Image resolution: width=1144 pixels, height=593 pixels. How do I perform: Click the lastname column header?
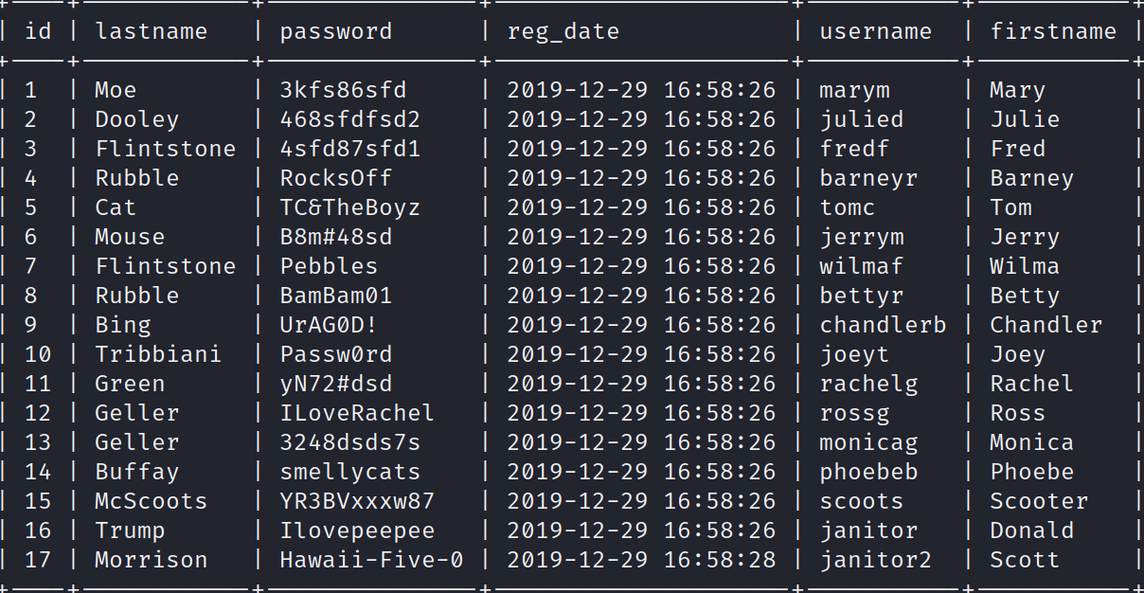click(151, 31)
